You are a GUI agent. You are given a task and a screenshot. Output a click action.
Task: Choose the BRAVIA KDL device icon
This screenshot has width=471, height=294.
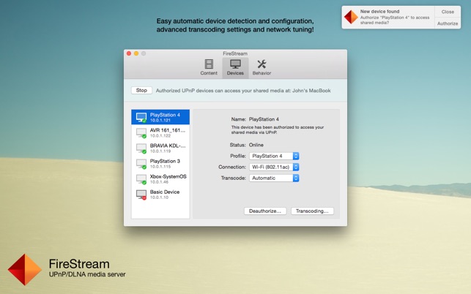coord(141,148)
